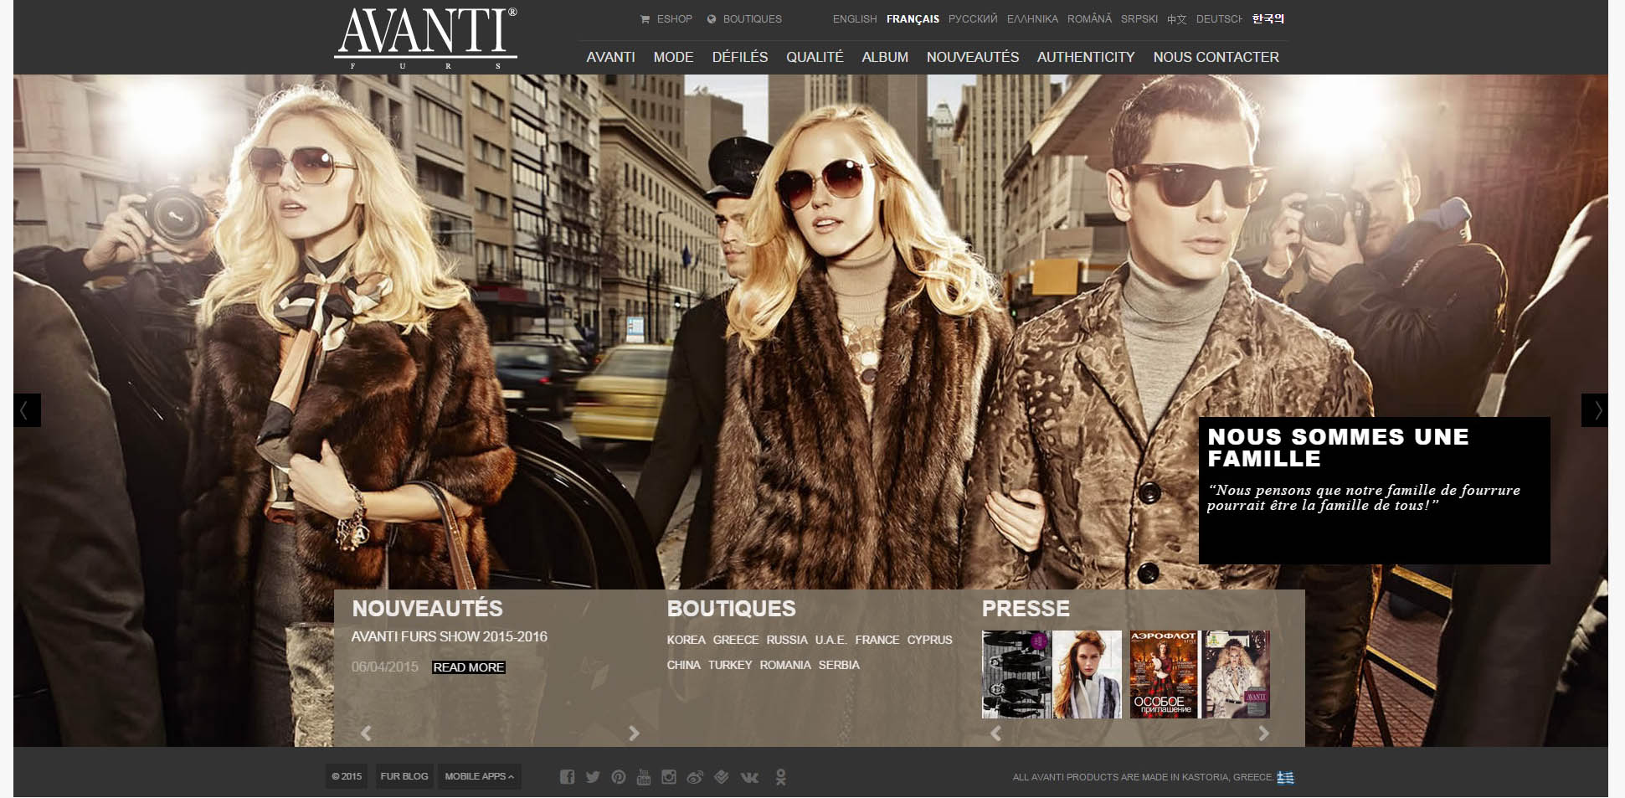Viewport: 1625px width, 798px height.
Task: Select the CHINA boutique link
Action: 684,665
